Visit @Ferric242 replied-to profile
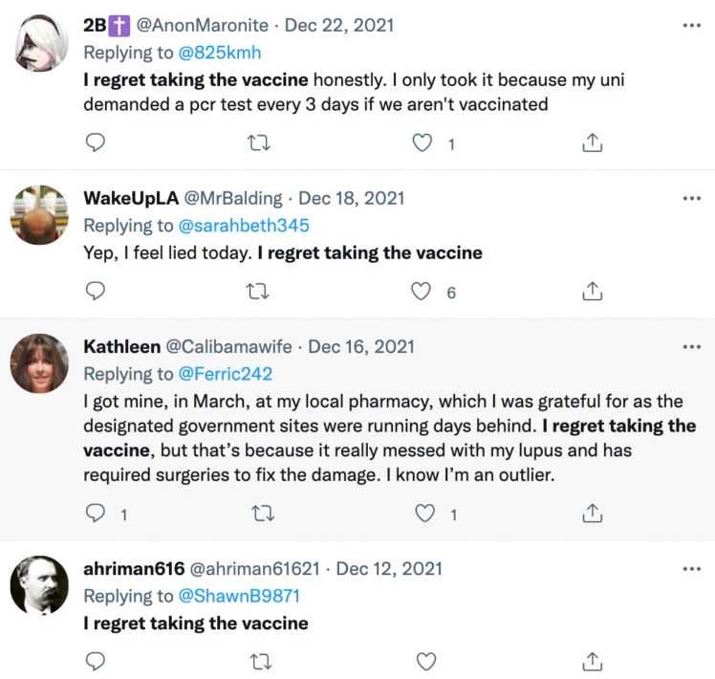Image resolution: width=715 pixels, height=679 pixels. [x=226, y=374]
